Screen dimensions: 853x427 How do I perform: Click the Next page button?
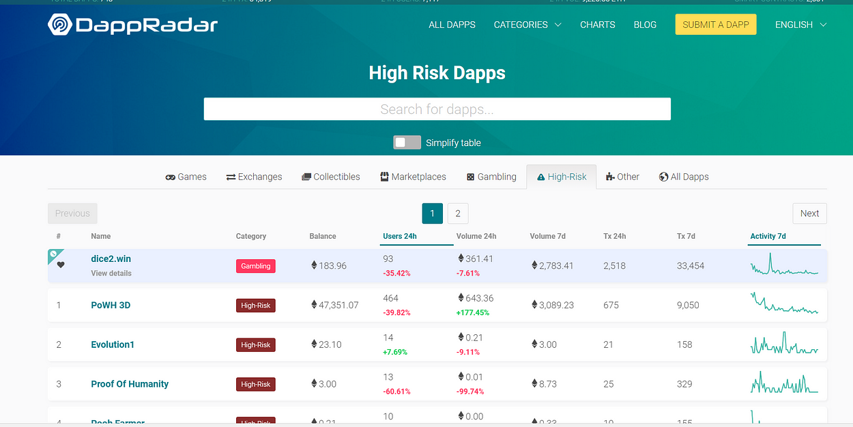click(809, 213)
